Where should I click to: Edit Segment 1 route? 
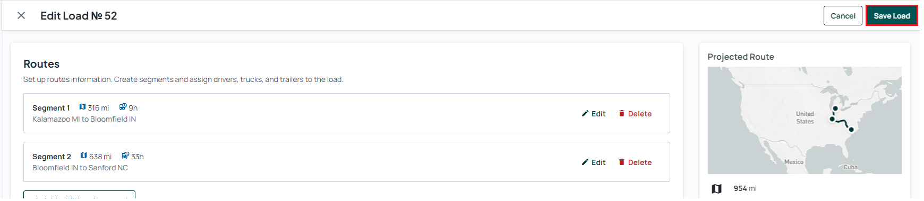(593, 114)
